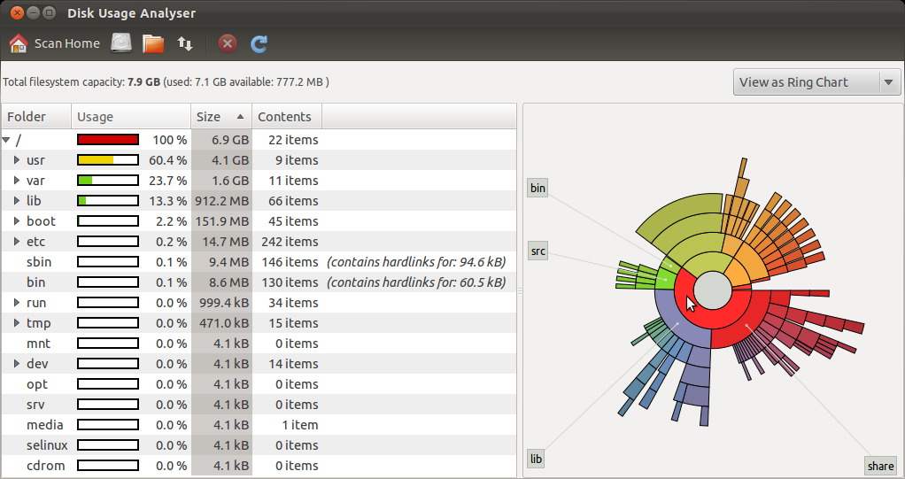
Task: Open the View as Ring Chart dropdown
Action: click(816, 82)
